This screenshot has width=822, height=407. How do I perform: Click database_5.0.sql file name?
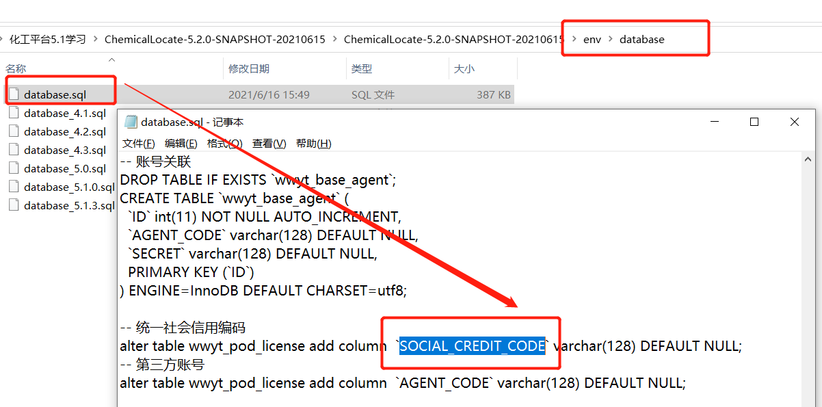pos(65,168)
